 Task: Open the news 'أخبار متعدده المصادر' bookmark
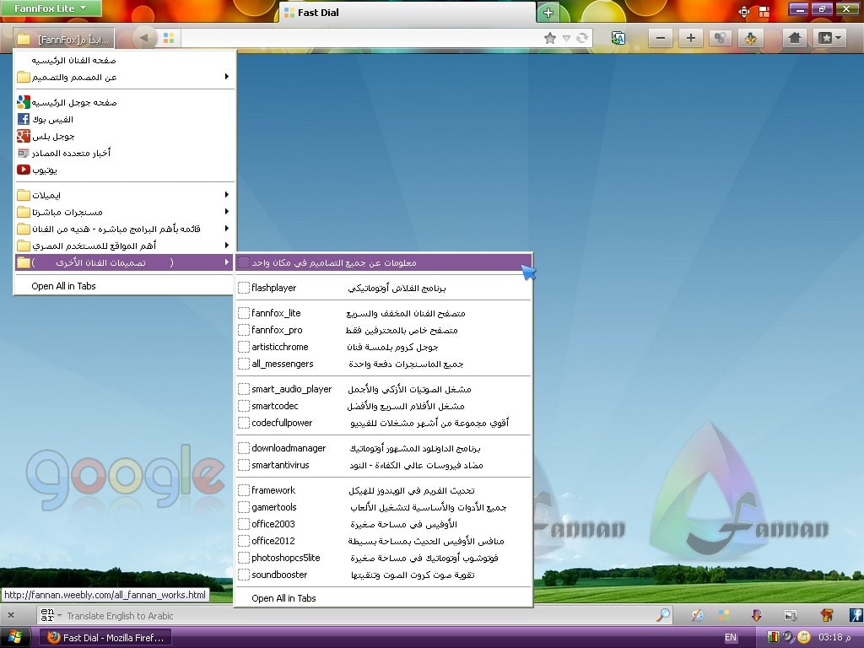pyautogui.click(x=125, y=153)
